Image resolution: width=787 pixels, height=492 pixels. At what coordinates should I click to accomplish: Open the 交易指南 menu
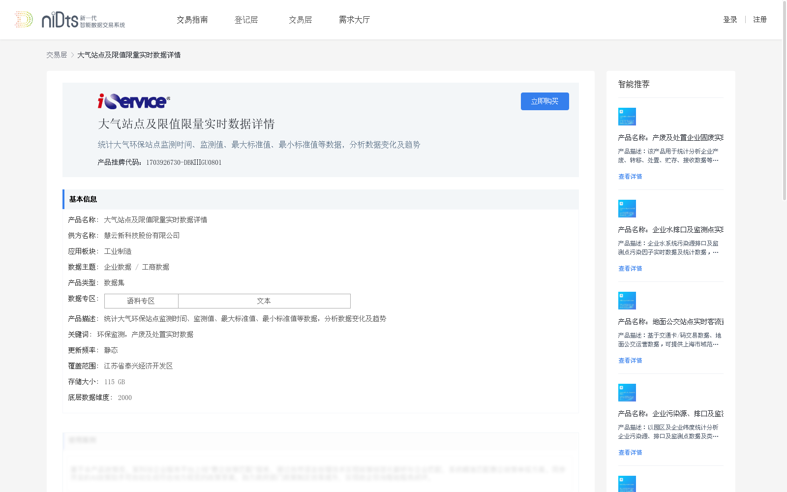[x=192, y=20]
